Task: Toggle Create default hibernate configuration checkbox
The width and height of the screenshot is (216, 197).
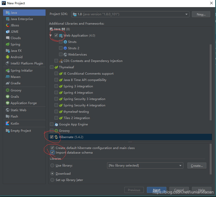Action: (x=52, y=148)
